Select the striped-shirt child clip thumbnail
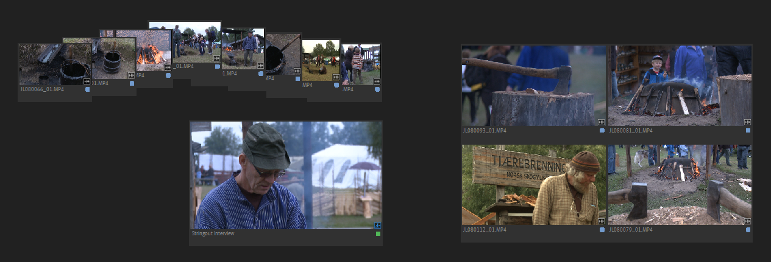Viewport: 771px width, 262px height. (x=361, y=64)
